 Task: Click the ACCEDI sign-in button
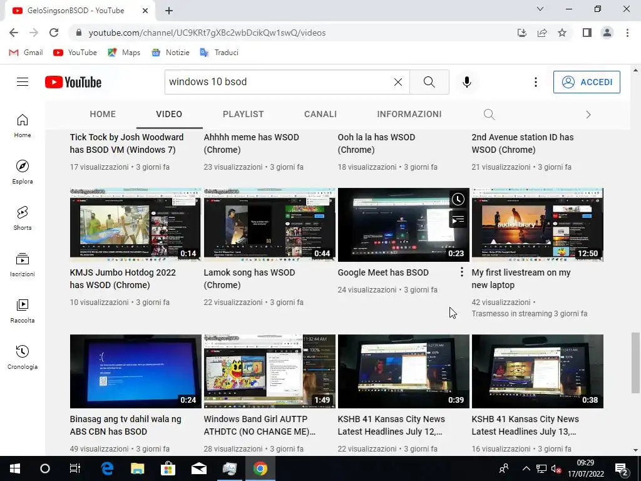(587, 82)
